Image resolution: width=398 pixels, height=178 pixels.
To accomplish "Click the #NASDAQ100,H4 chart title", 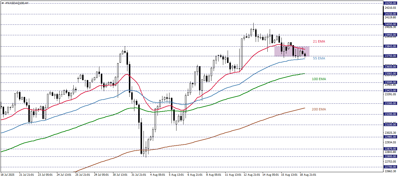I will tap(16, 3).
